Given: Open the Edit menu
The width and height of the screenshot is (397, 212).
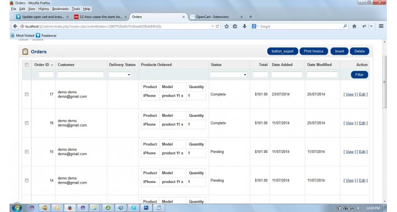Looking at the screenshot, I should [22, 9].
